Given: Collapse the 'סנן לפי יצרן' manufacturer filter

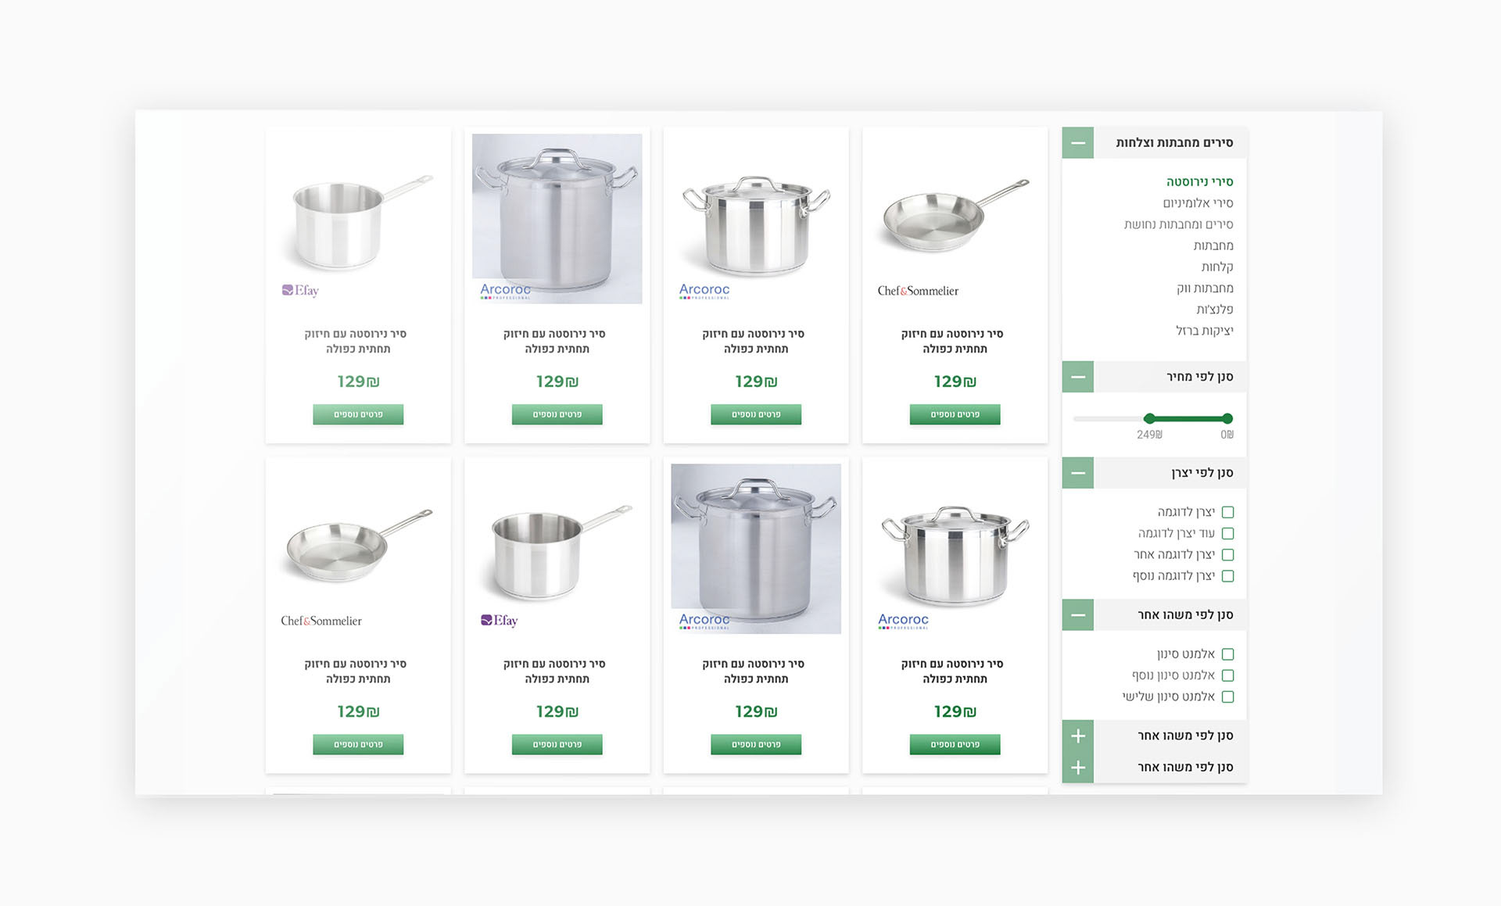Looking at the screenshot, I should (x=1078, y=473).
